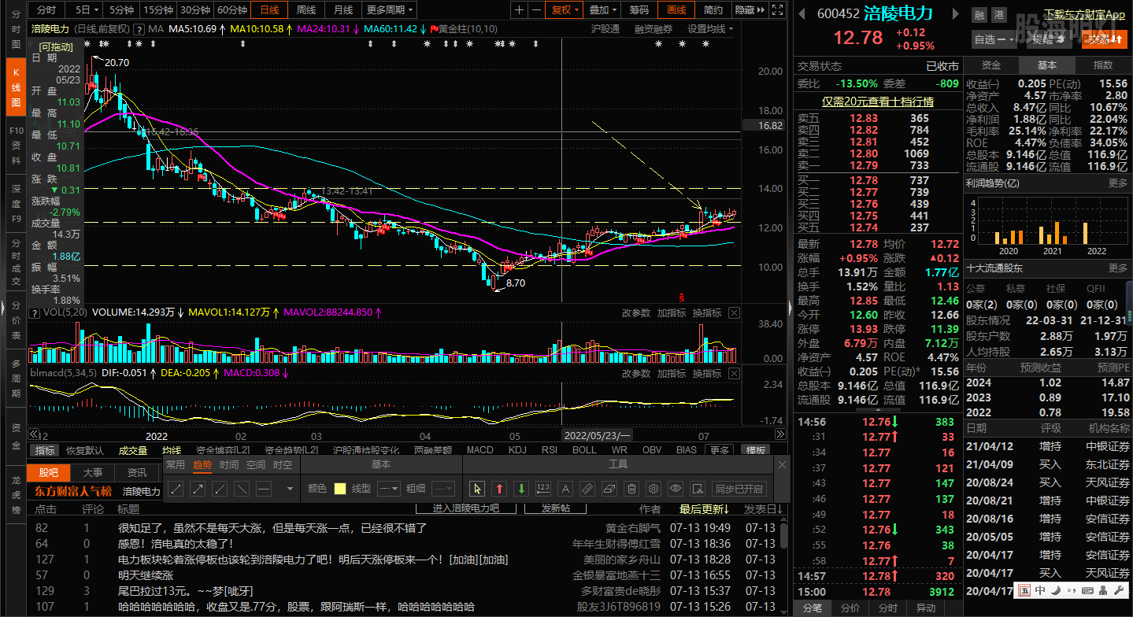Viewport: 1133px width, 617px height.
Task: Select the 123 price label tool
Action: tap(543, 489)
